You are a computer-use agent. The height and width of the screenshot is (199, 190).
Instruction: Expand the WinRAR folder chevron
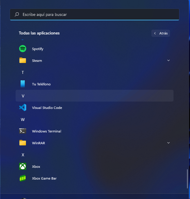pyautogui.click(x=168, y=143)
